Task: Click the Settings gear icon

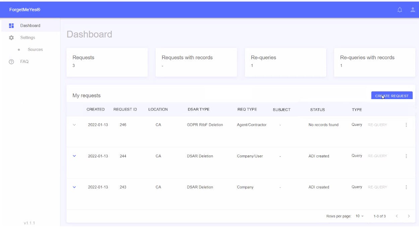Action: pos(11,38)
